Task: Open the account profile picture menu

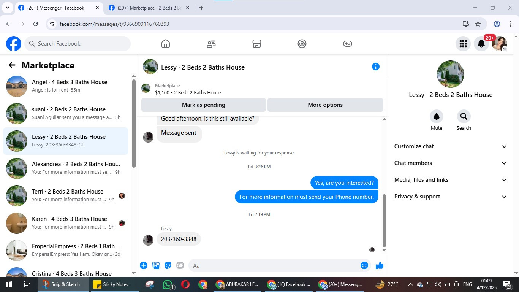Action: (x=500, y=44)
